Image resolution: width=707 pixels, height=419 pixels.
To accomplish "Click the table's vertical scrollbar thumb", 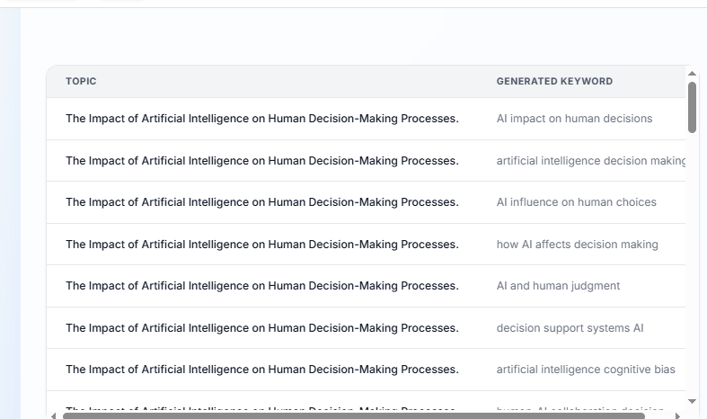I will coord(692,107).
